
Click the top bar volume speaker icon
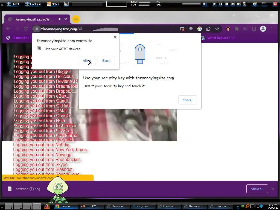pos(205,4)
